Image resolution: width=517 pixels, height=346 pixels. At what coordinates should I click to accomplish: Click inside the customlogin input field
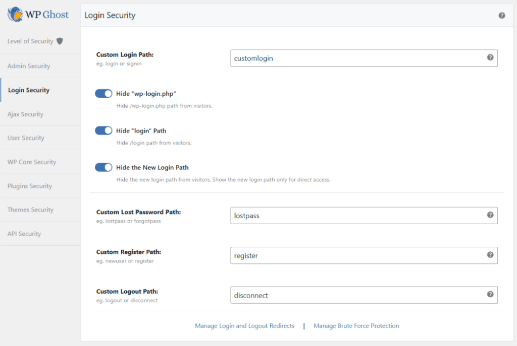[353, 58]
